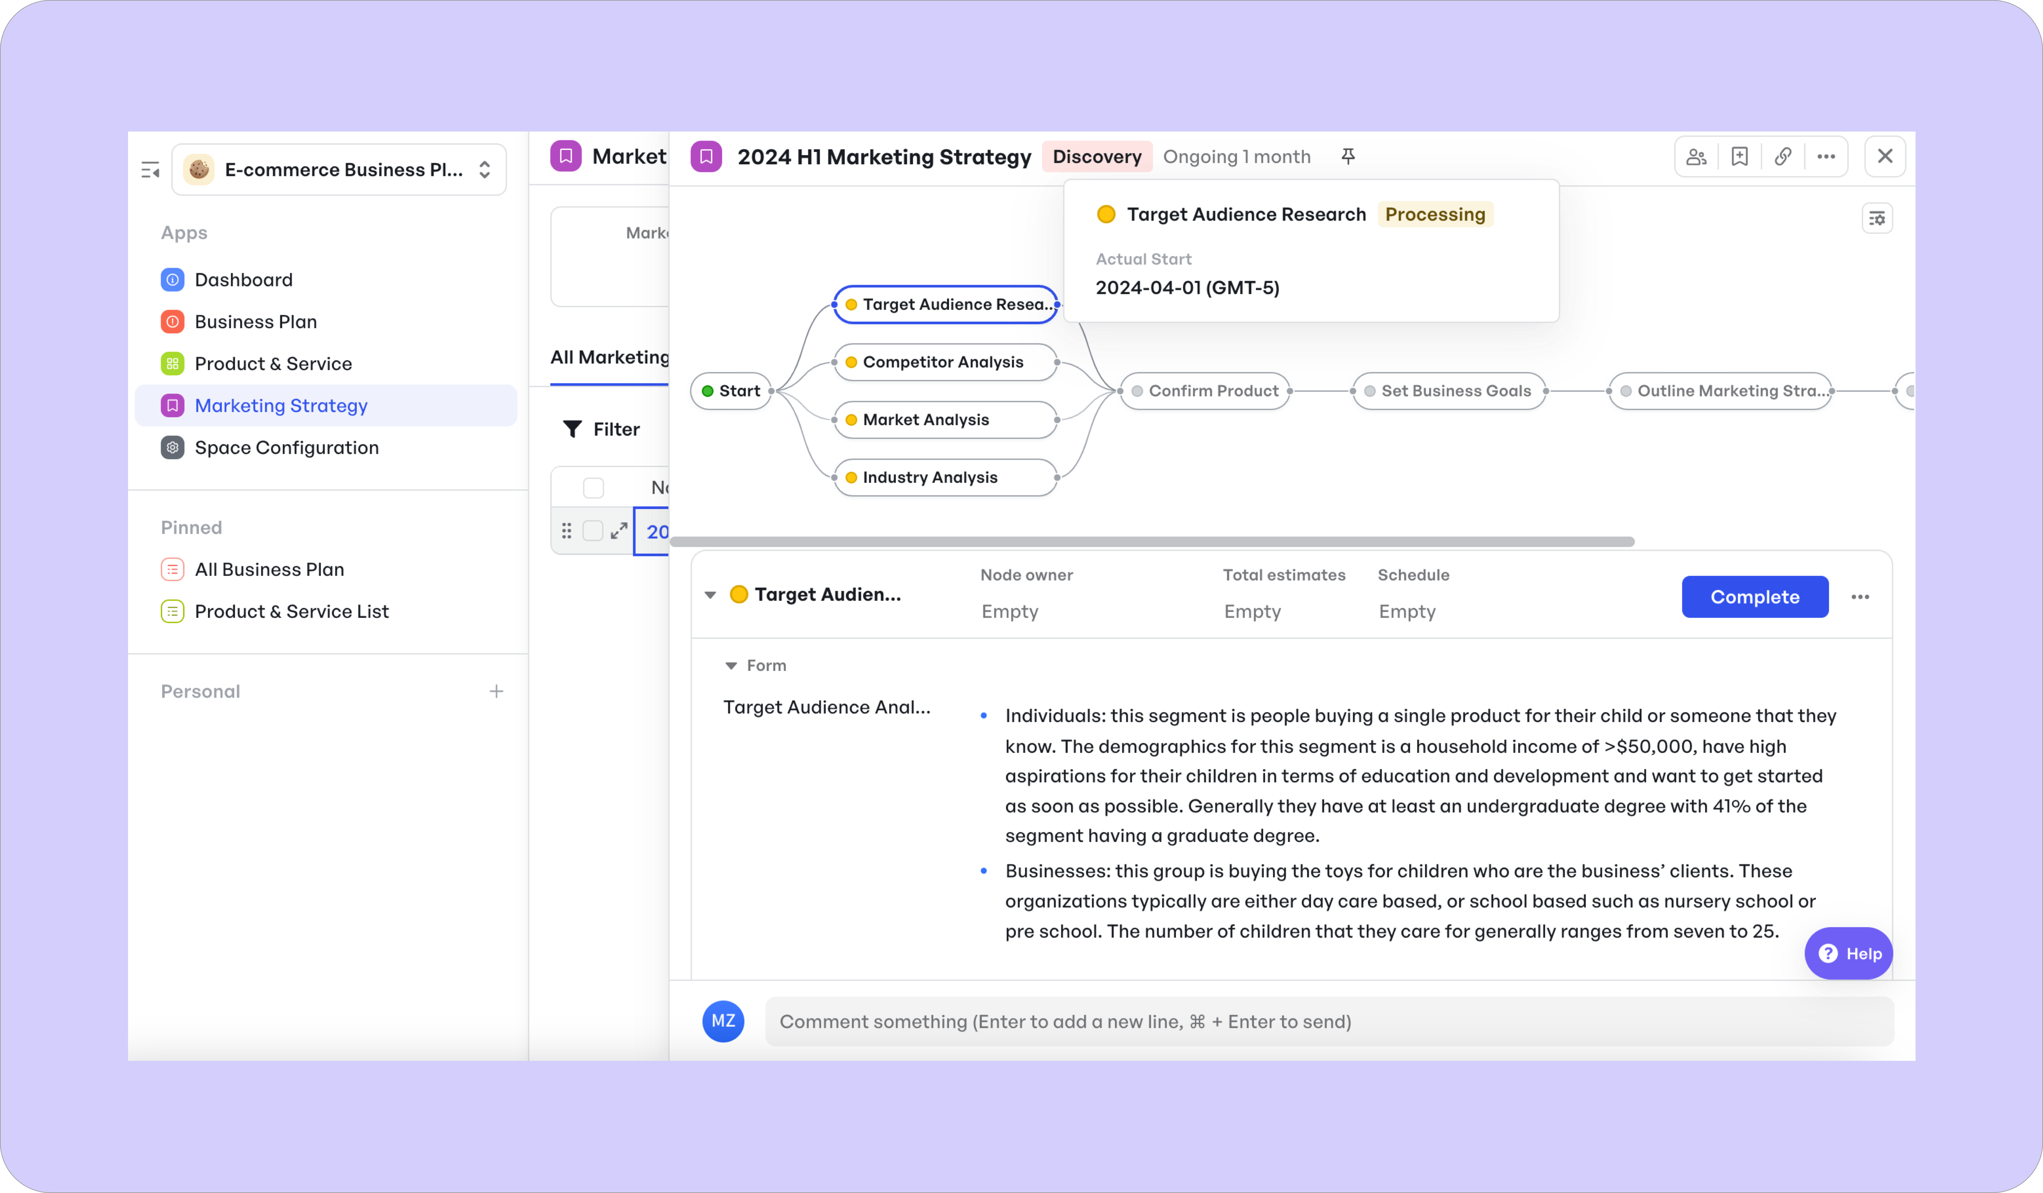This screenshot has width=2043, height=1193.
Task: Click the All Business Plan list icon
Action: pyautogui.click(x=173, y=570)
